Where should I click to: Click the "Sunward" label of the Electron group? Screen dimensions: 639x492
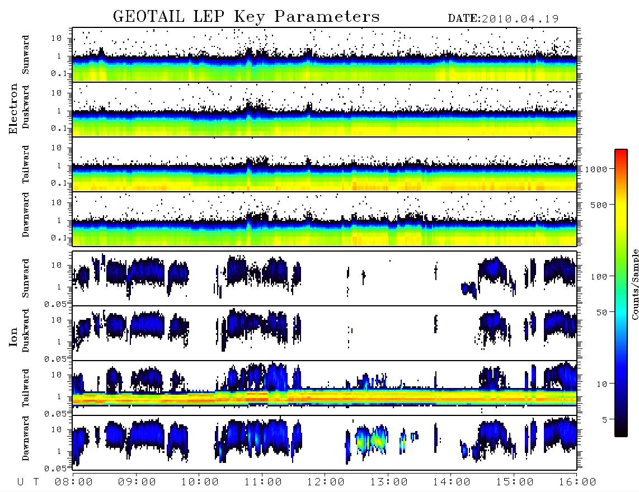click(26, 55)
